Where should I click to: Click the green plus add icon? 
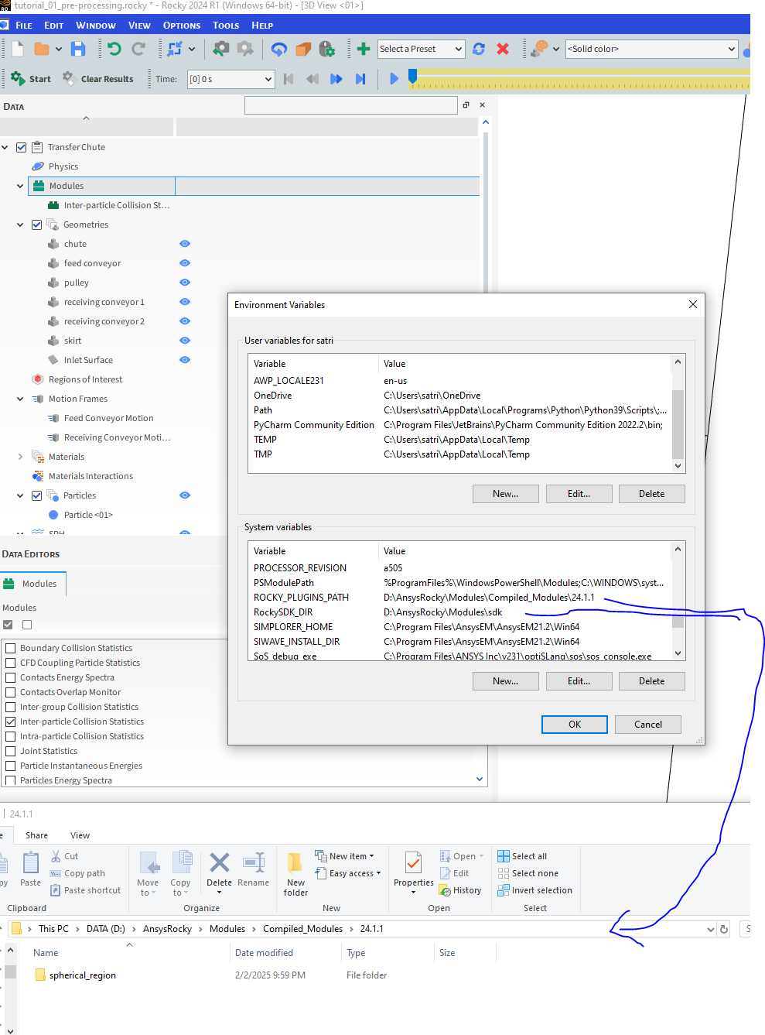(x=363, y=49)
